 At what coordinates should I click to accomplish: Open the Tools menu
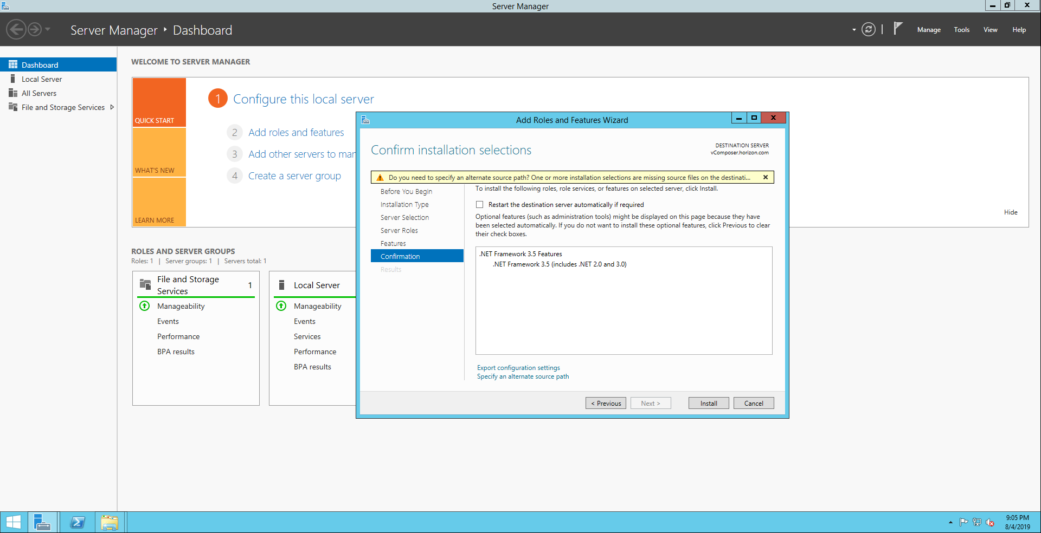[x=961, y=30]
